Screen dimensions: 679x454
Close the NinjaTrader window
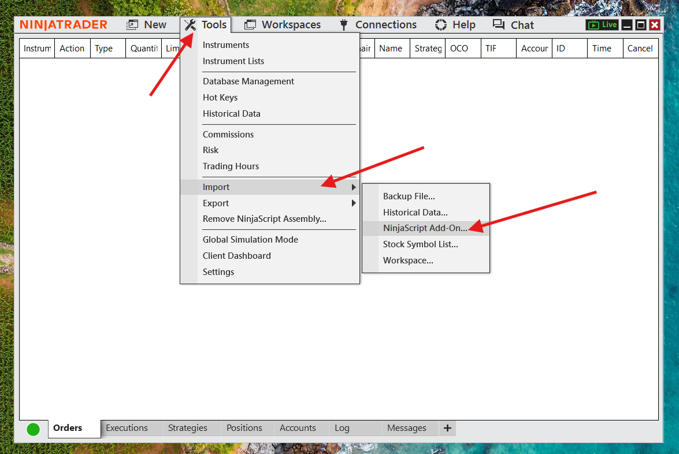pos(655,25)
